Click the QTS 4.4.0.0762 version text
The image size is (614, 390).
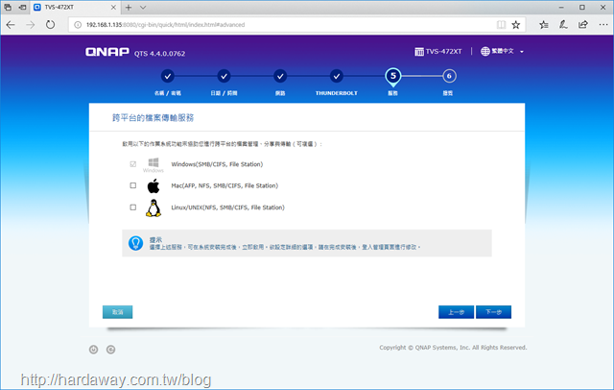160,53
